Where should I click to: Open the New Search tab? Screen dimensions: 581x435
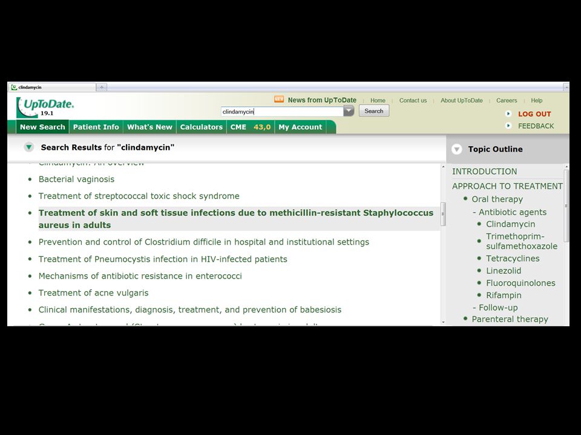[x=42, y=127]
